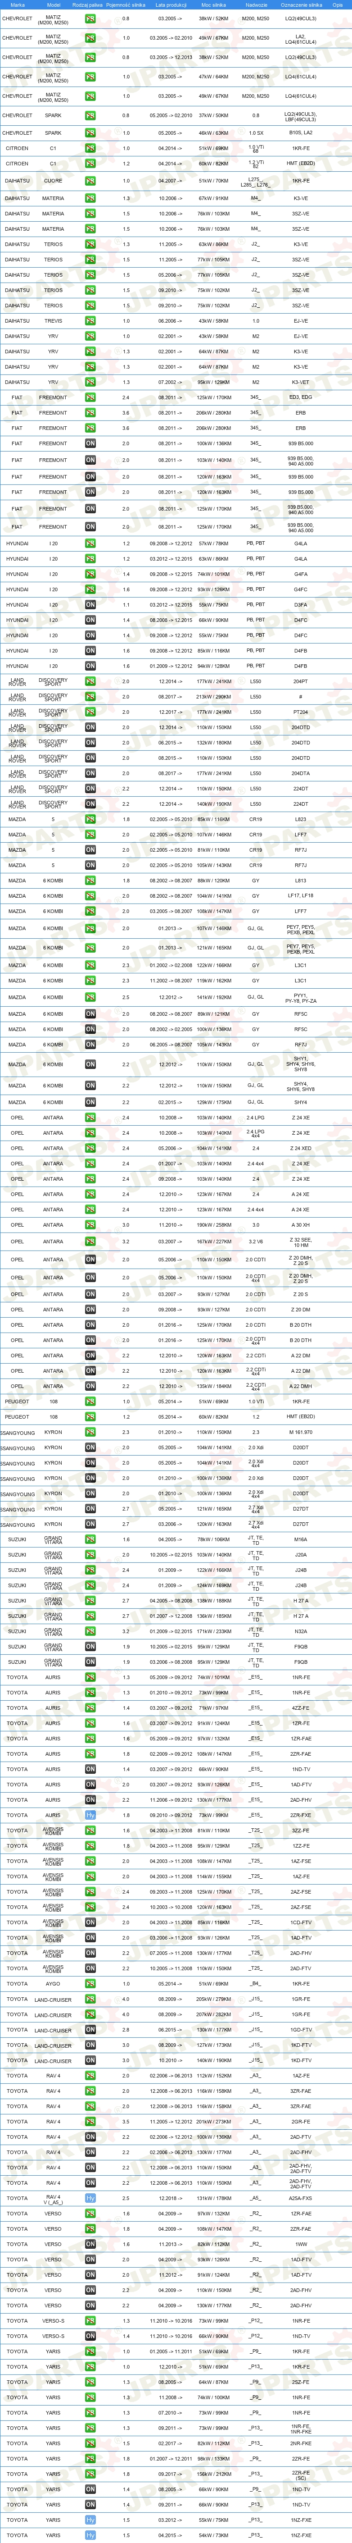The width and height of the screenshot is (352, 2543).
Task: Click the '4ZZ-FE' engine code cell
Action: tap(301, 1708)
